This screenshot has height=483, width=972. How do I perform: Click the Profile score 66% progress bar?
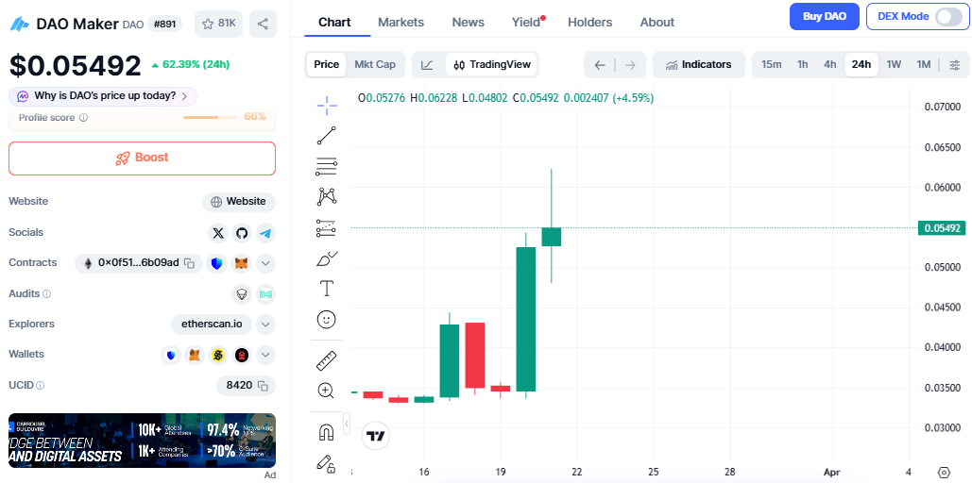[x=210, y=117]
